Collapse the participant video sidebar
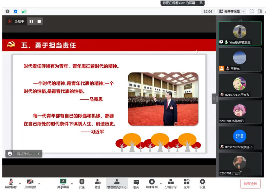This screenshot has width=266, height=193. click(214, 98)
